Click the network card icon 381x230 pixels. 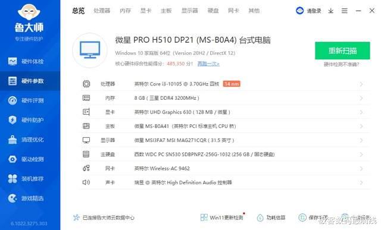click(x=86, y=168)
